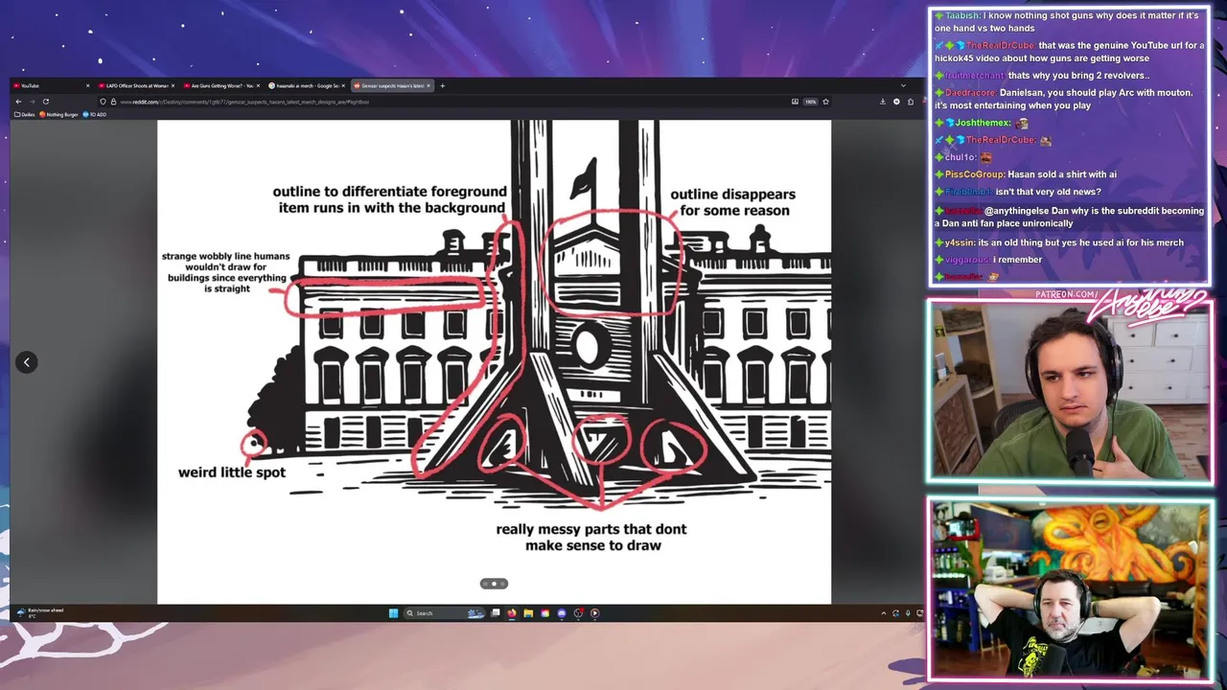The width and height of the screenshot is (1227, 690).
Task: Show hidden system tray icons
Action: coord(883,613)
